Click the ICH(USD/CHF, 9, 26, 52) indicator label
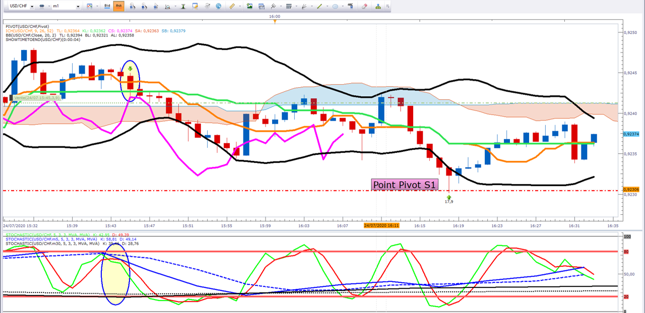 [x=30, y=31]
